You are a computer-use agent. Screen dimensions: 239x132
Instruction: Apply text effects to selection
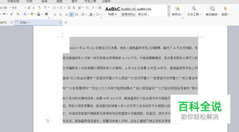[x=25, y=14]
